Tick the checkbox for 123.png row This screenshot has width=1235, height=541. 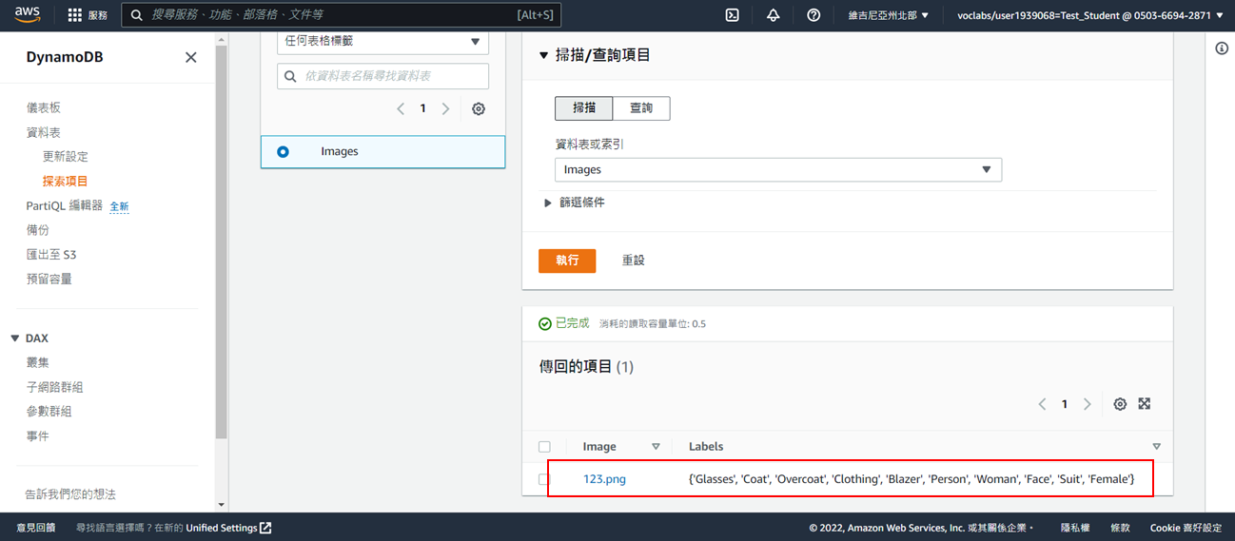544,479
